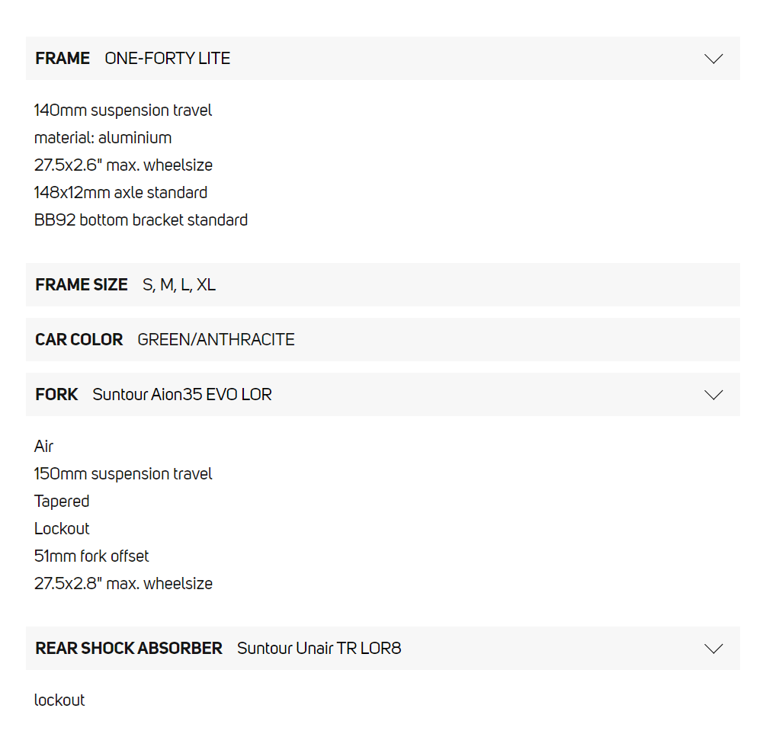This screenshot has width=760, height=734.
Task: Select the S, M, L, XL sizes text
Action: (179, 285)
